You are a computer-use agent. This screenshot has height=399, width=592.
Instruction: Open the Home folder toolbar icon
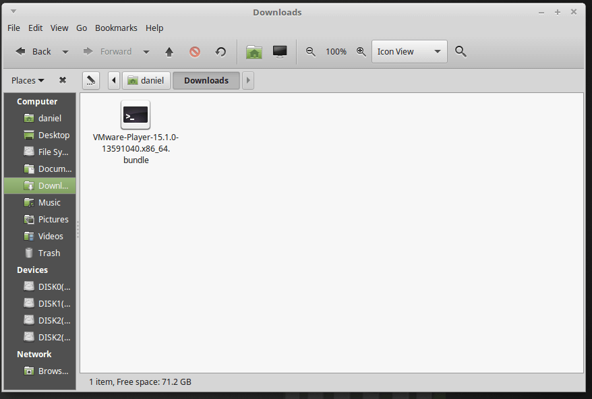pos(254,52)
